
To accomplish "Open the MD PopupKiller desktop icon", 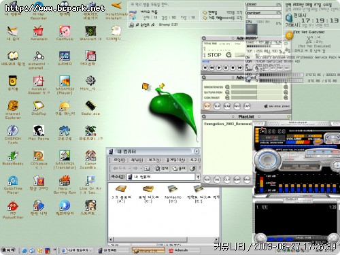I will pos(13,209).
